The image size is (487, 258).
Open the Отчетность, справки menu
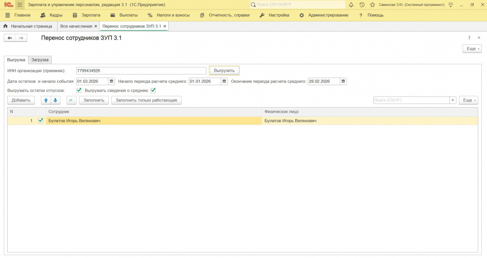[229, 15]
